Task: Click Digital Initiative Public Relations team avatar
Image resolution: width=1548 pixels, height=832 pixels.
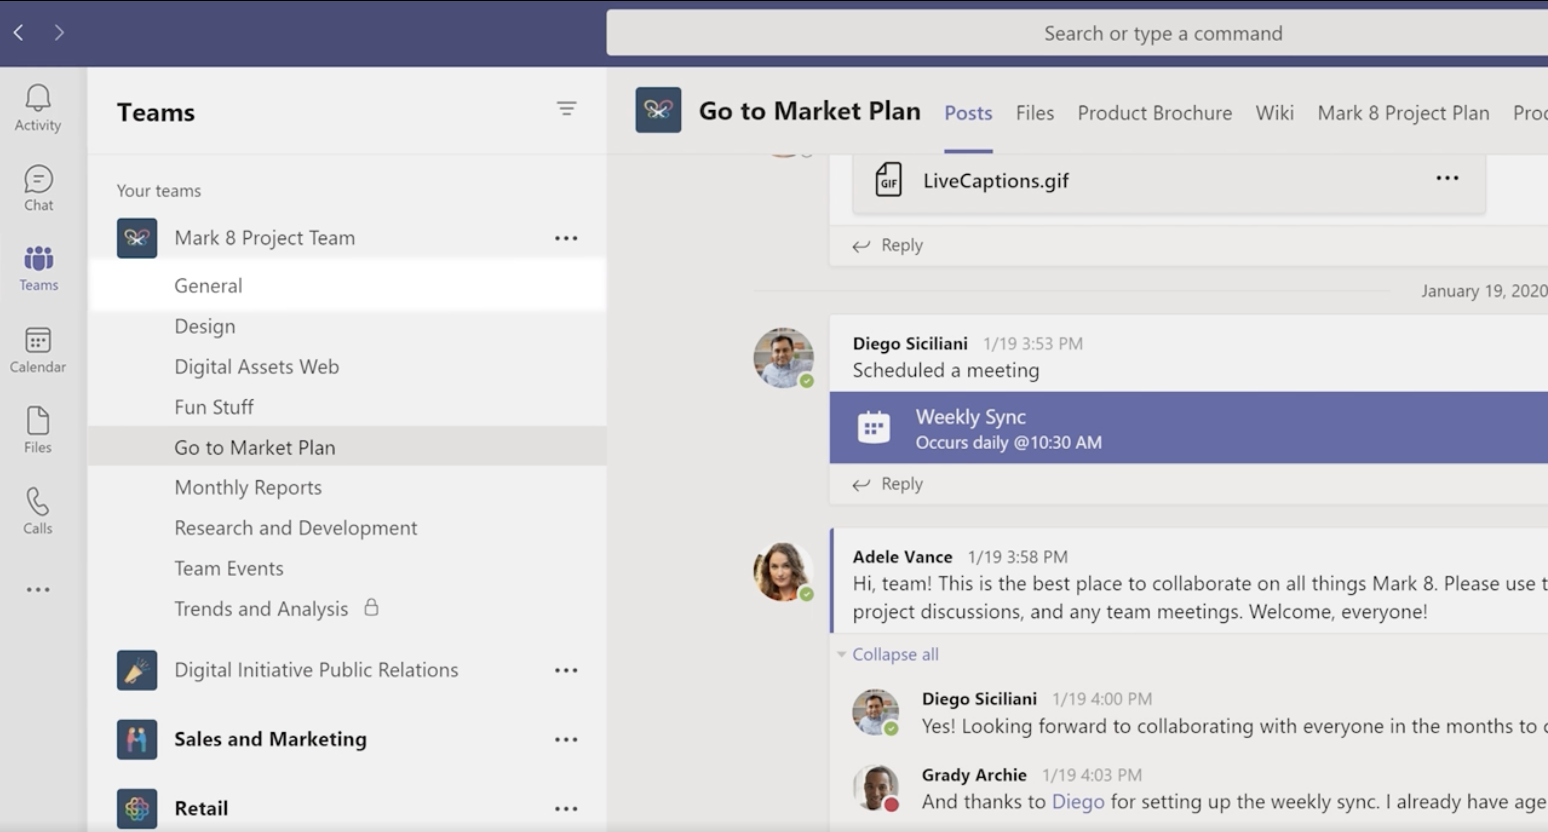Action: pos(137,670)
